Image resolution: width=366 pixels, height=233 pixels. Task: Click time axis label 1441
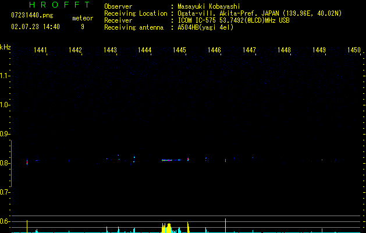tap(40, 50)
